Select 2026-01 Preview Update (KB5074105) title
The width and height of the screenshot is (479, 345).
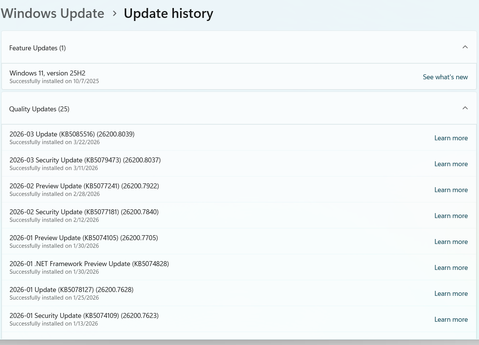pos(84,238)
